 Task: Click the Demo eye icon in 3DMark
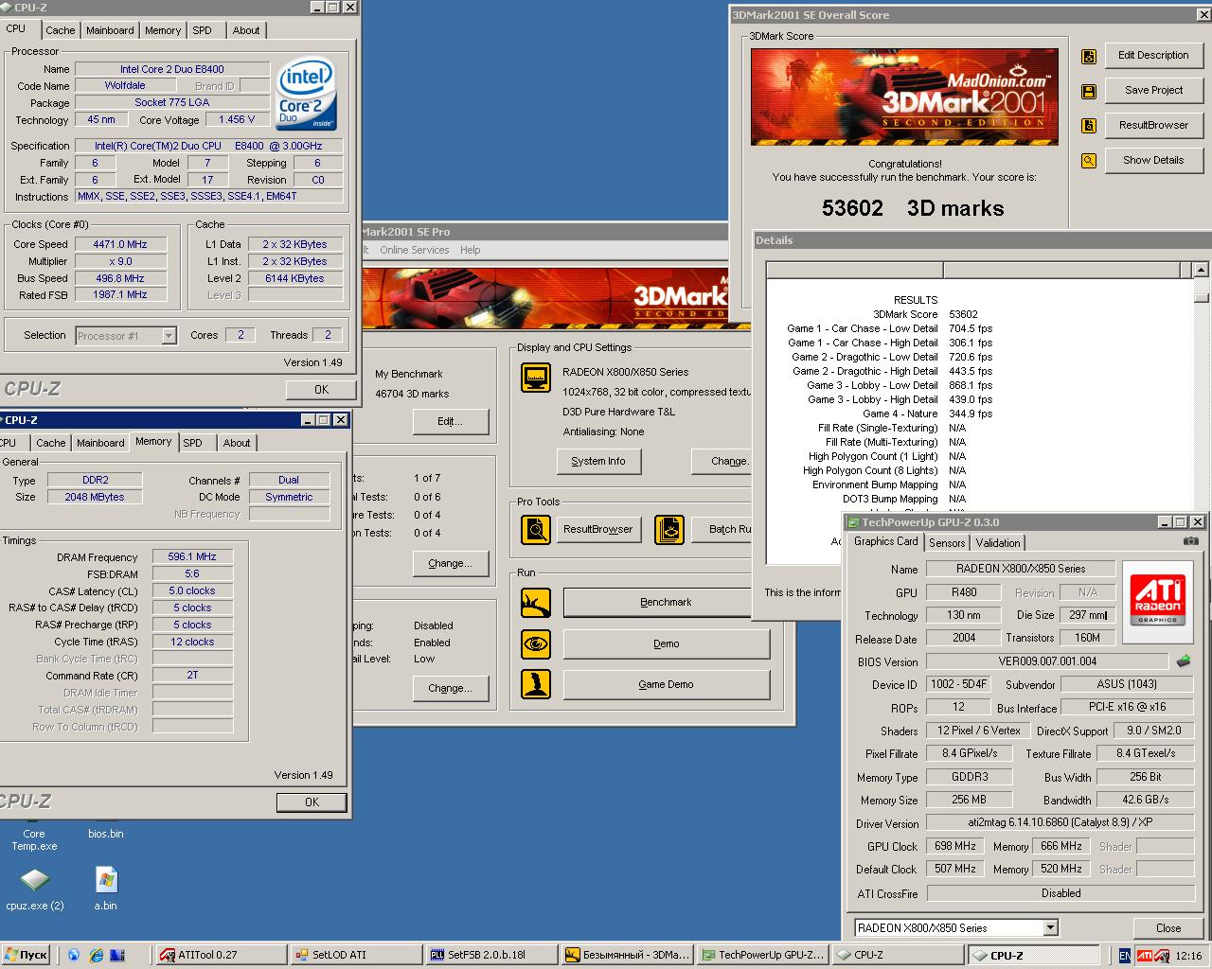[536, 643]
